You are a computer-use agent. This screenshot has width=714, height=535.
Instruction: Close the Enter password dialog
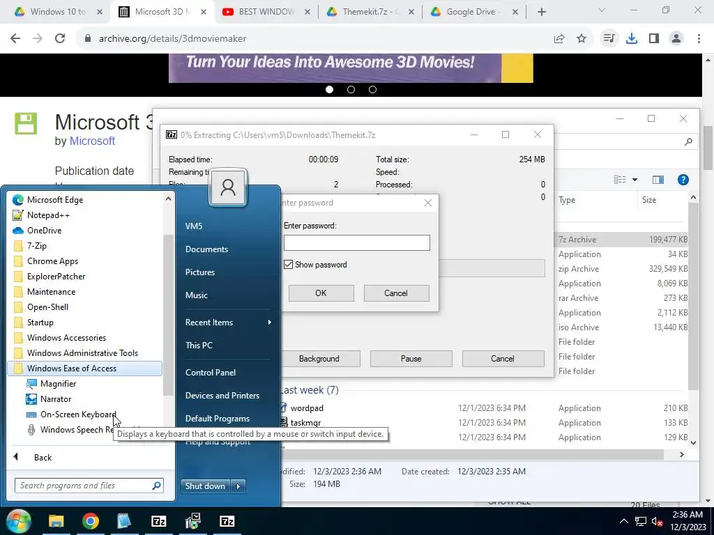tap(428, 203)
